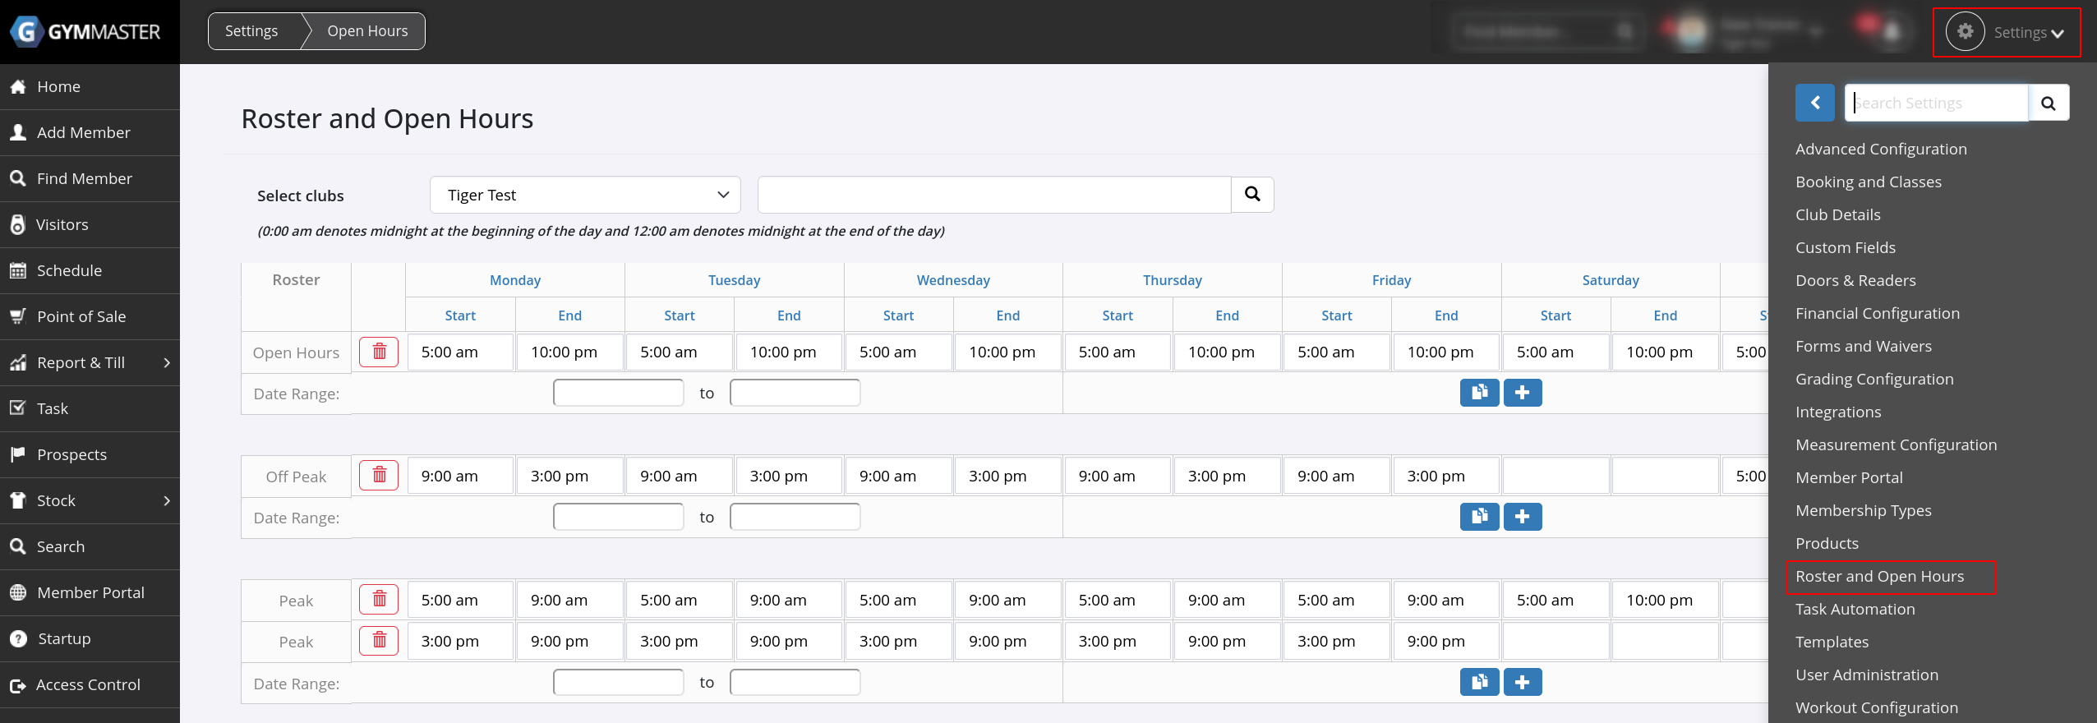Open Measurement Configuration settings
Screen dimensions: 2097x723
click(x=1896, y=445)
